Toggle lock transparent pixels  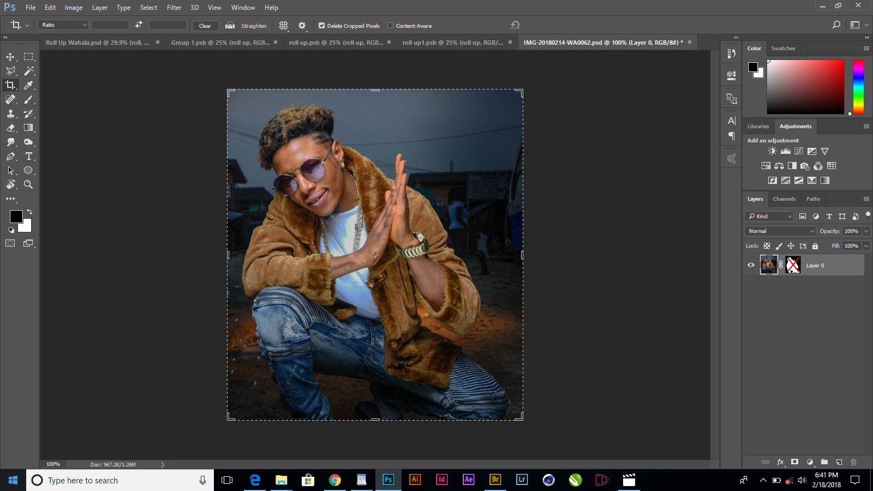pos(767,246)
